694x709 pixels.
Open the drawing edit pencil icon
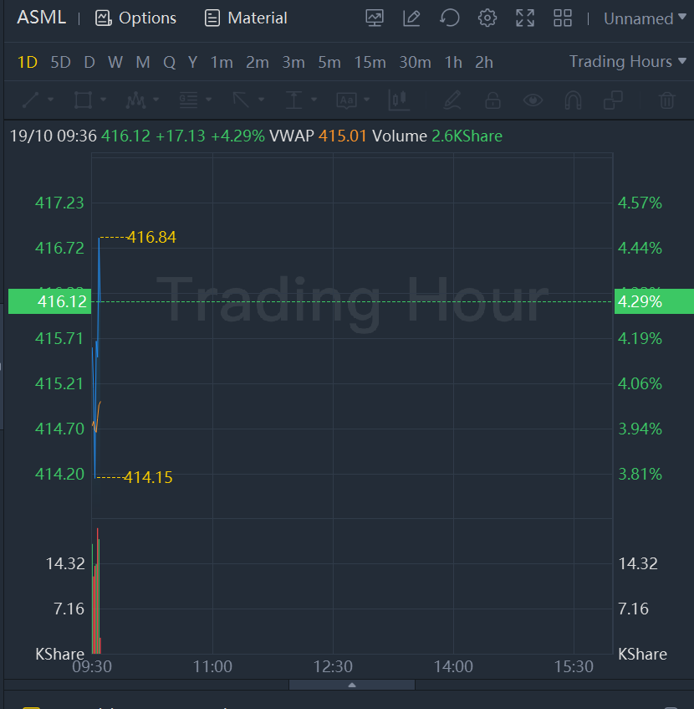pyautogui.click(x=411, y=18)
